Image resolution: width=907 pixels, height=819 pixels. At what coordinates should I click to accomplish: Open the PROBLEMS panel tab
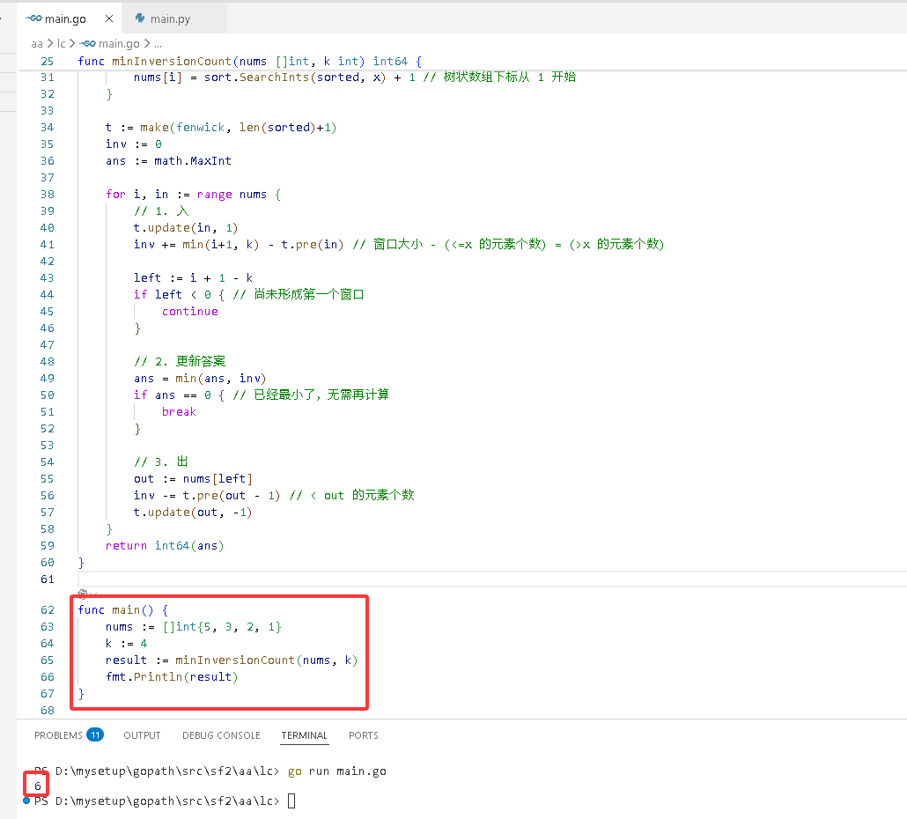[58, 735]
